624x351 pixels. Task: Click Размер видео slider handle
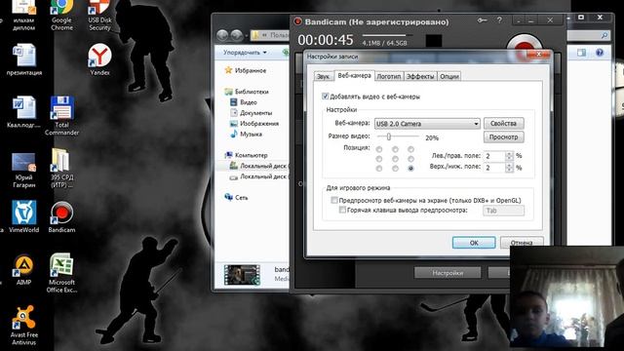coord(389,136)
